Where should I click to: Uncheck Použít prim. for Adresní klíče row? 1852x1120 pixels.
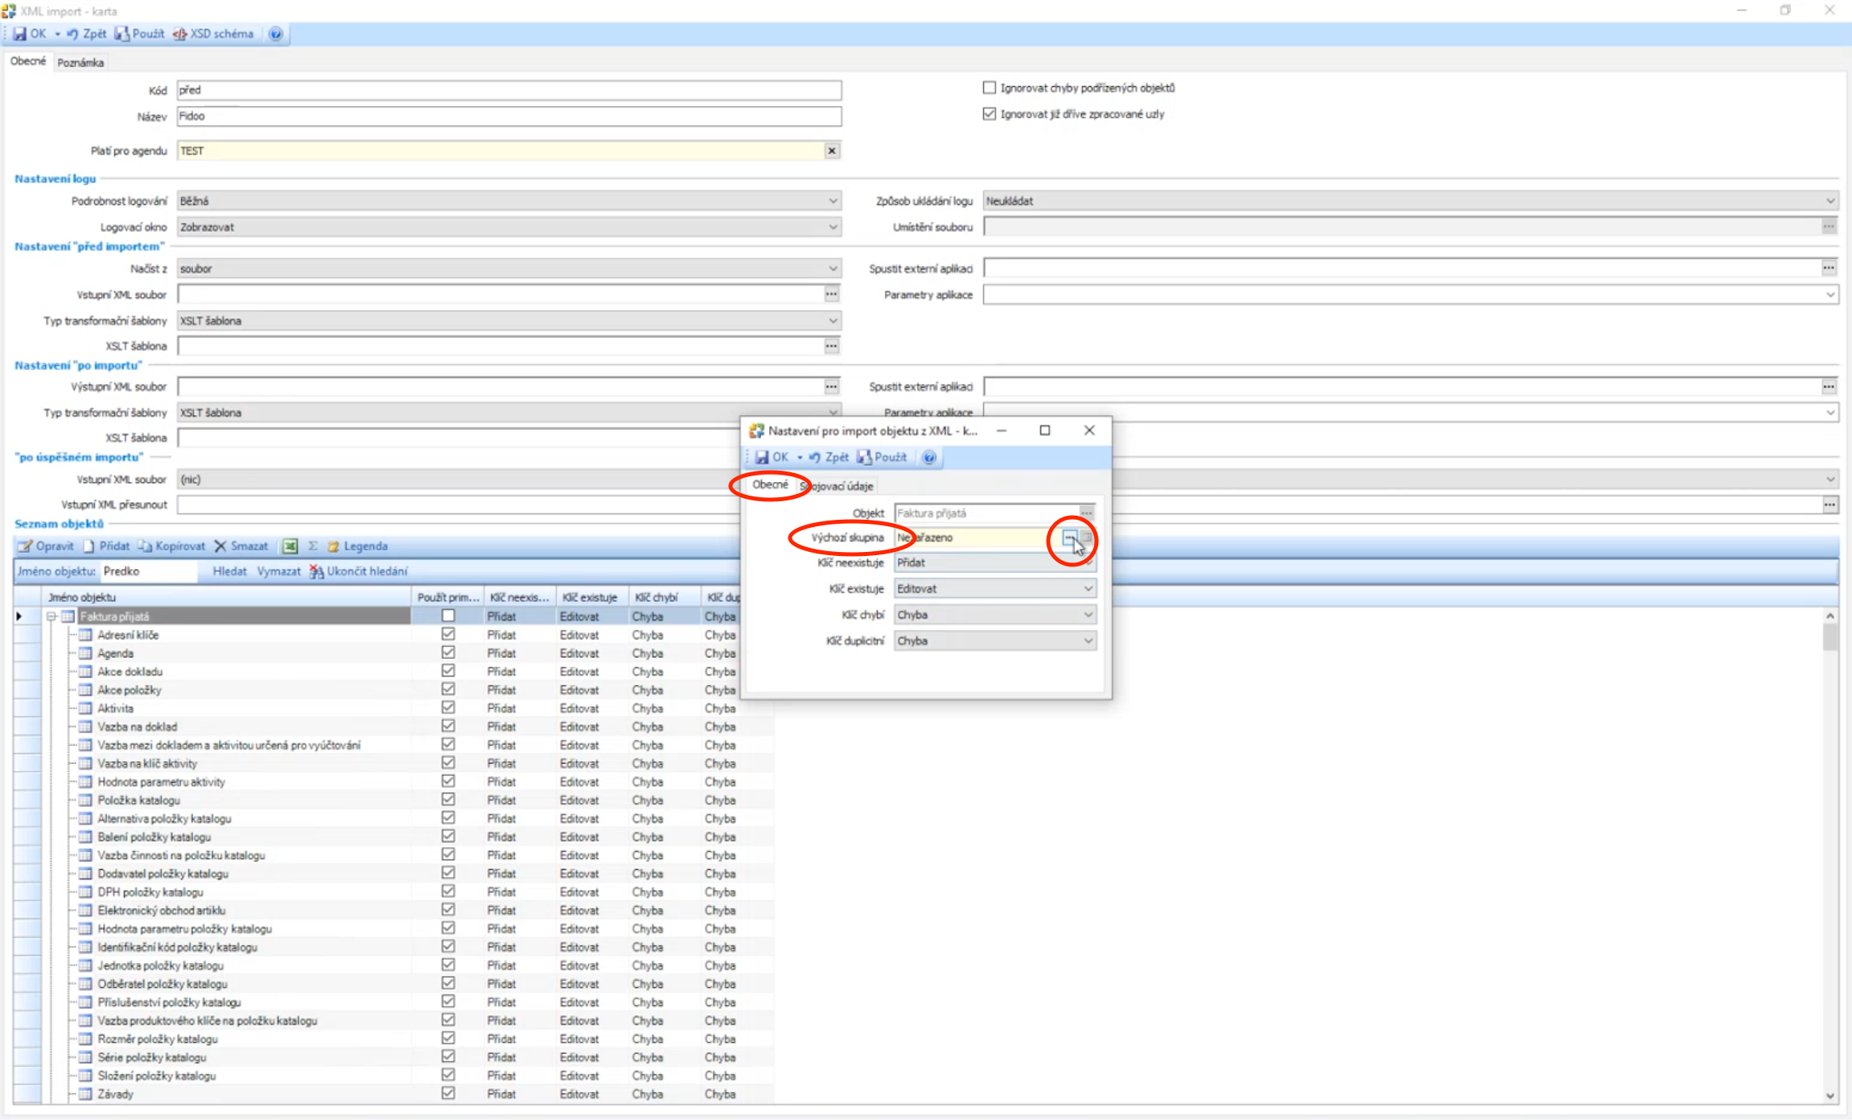(448, 634)
